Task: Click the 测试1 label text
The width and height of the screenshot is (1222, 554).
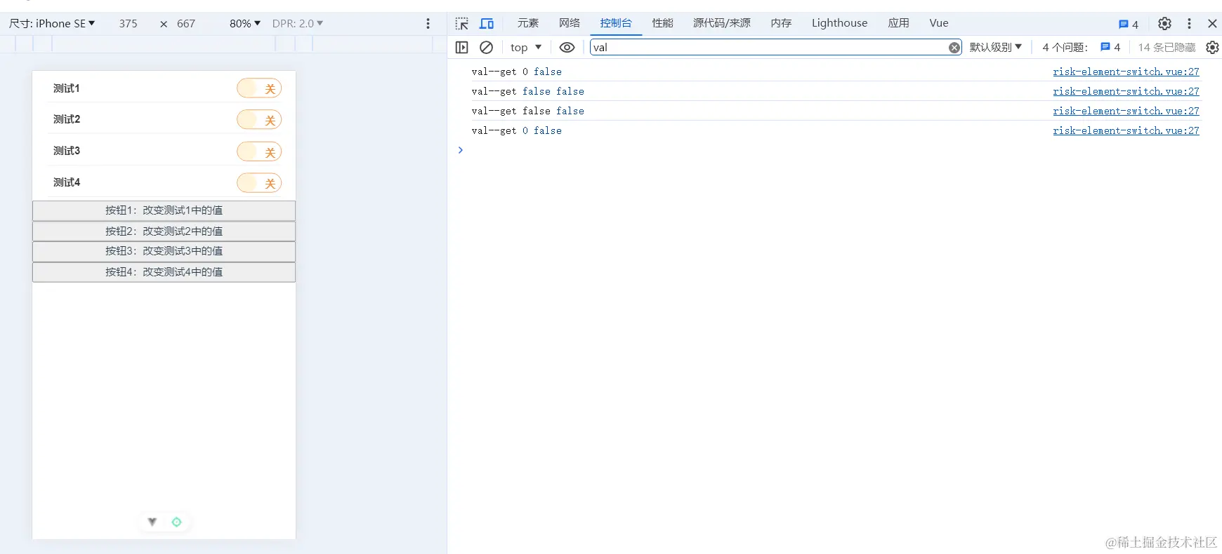Action: [x=67, y=88]
